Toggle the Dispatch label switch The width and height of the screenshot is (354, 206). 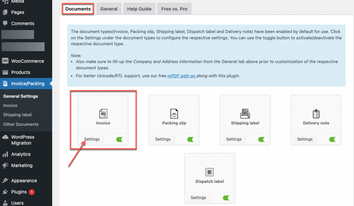227,198
